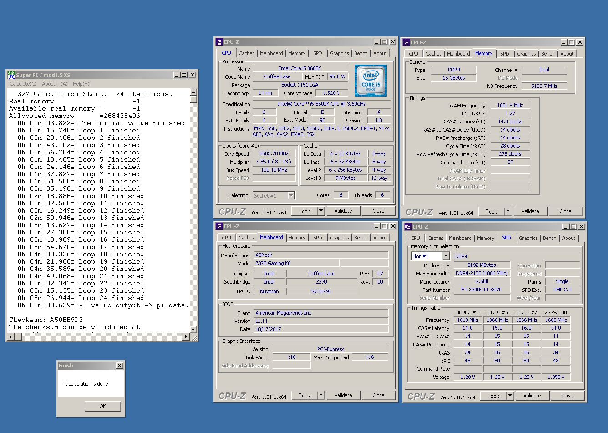Viewport: 608px width, 433px height.
Task: Click the CPU-Z app icon in the Mainboard window title bar
Action: (x=219, y=226)
